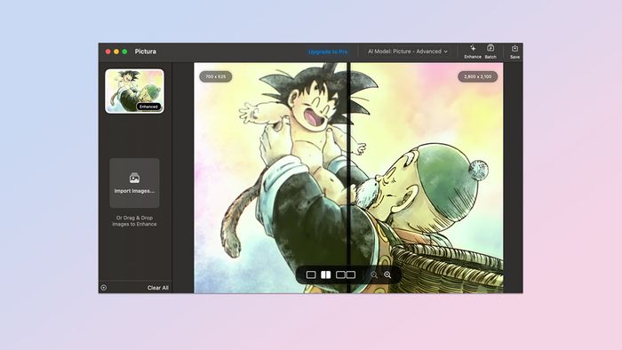Click the add image plus icon
Screen dimensions: 622x350
pyautogui.click(x=104, y=288)
